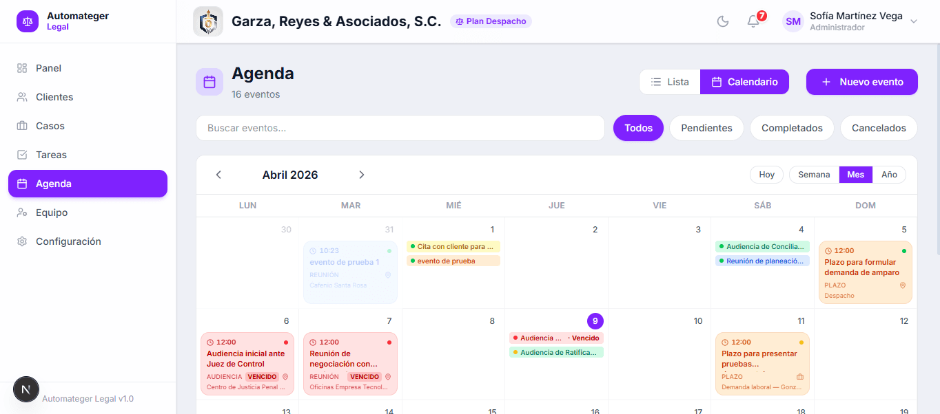Go to the next month with the arrow
This screenshot has width=940, height=414.
coord(361,175)
